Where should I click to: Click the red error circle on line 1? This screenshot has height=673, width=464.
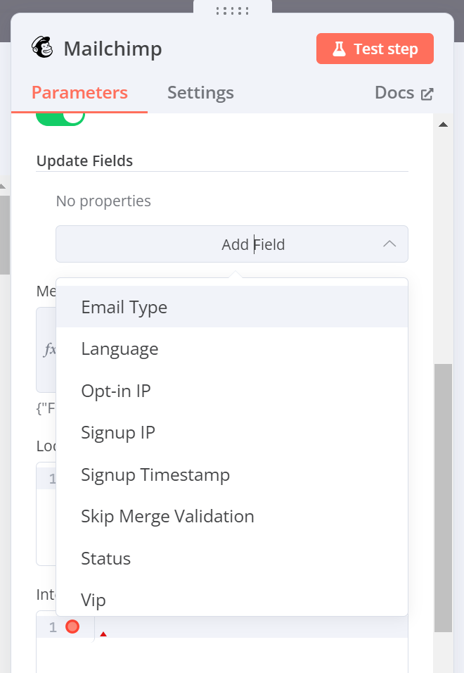[x=72, y=627]
